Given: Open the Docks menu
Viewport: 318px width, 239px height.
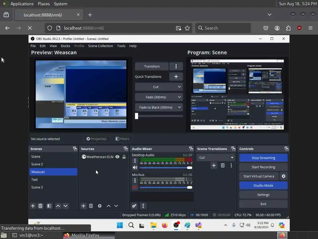Looking at the screenshot, I should (x=65, y=46).
